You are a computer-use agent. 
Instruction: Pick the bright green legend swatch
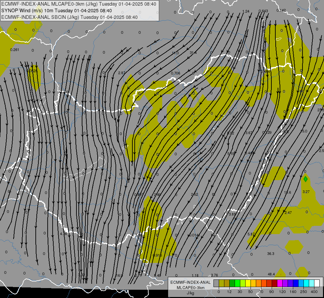click(x=237, y=283)
